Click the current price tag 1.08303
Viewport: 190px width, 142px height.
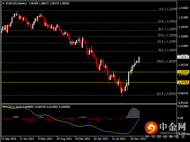183,57
